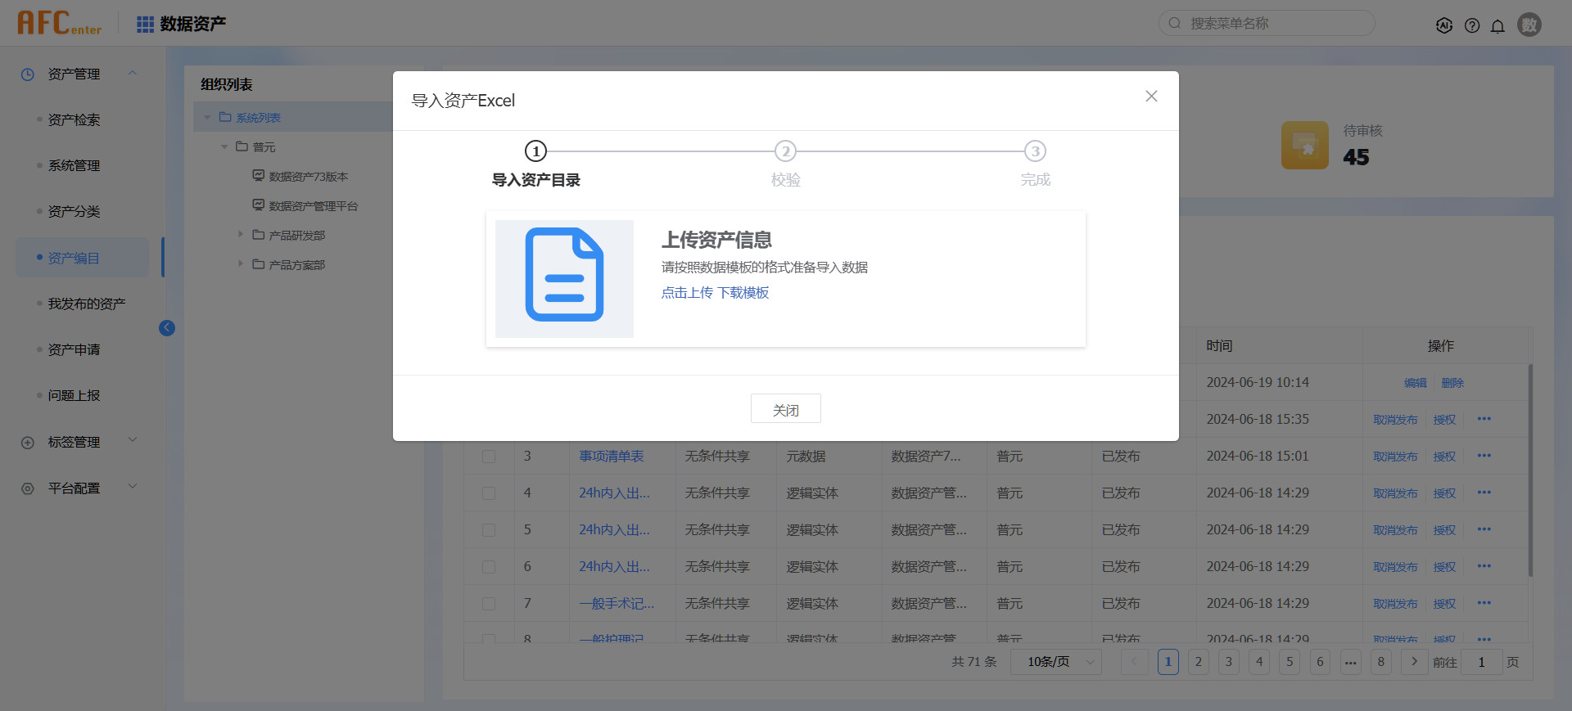Click the blue document upload icon
The width and height of the screenshot is (1572, 711).
pos(564,275)
